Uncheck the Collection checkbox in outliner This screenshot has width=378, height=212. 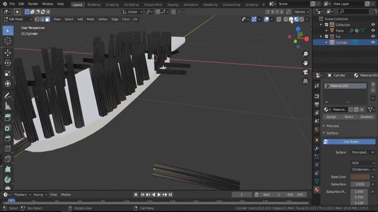click(327, 25)
